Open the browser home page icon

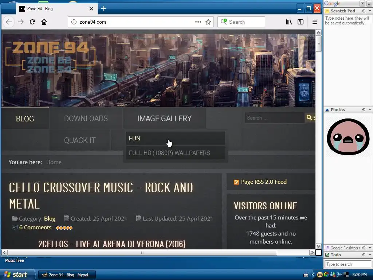coord(44,22)
